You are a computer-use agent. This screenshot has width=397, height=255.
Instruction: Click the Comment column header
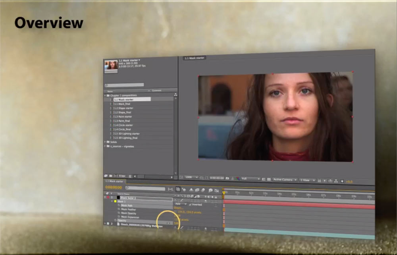[x=156, y=91]
